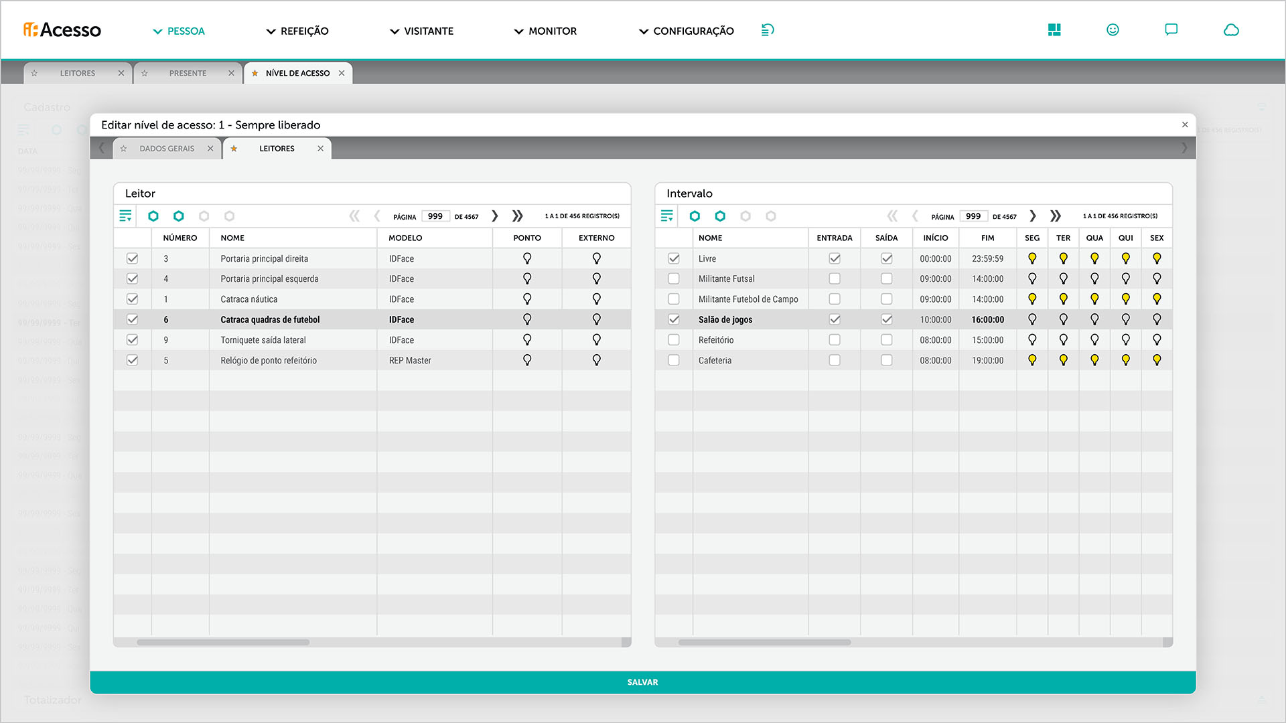Toggle Saída checkbox for Salão de jogos
Image resolution: width=1286 pixels, height=723 pixels.
887,319
